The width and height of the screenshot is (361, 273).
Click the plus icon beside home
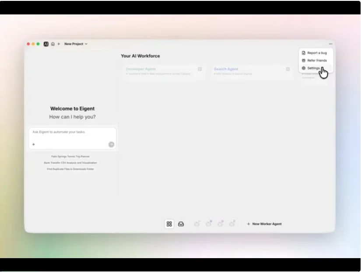pos(59,44)
